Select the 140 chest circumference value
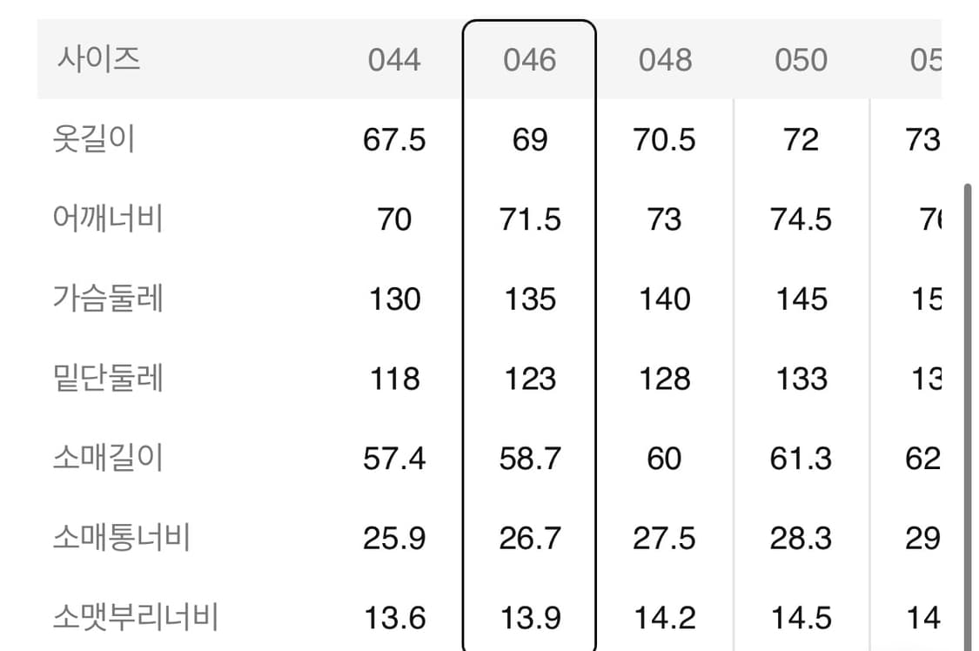Viewport: 979px width, 651px height. (665, 299)
